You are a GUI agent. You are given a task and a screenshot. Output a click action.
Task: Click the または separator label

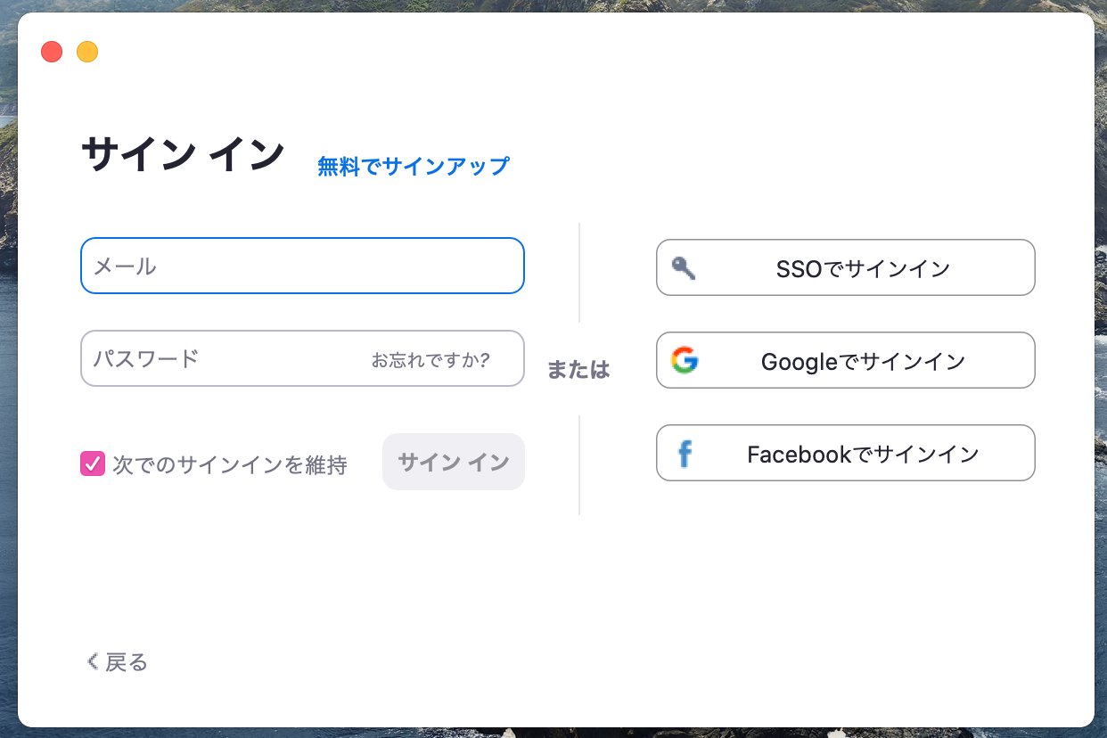[x=578, y=369]
